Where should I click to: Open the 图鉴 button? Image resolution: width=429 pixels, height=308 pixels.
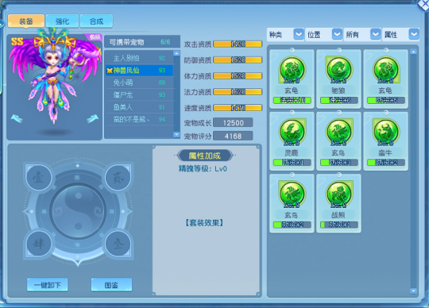pos(111,285)
